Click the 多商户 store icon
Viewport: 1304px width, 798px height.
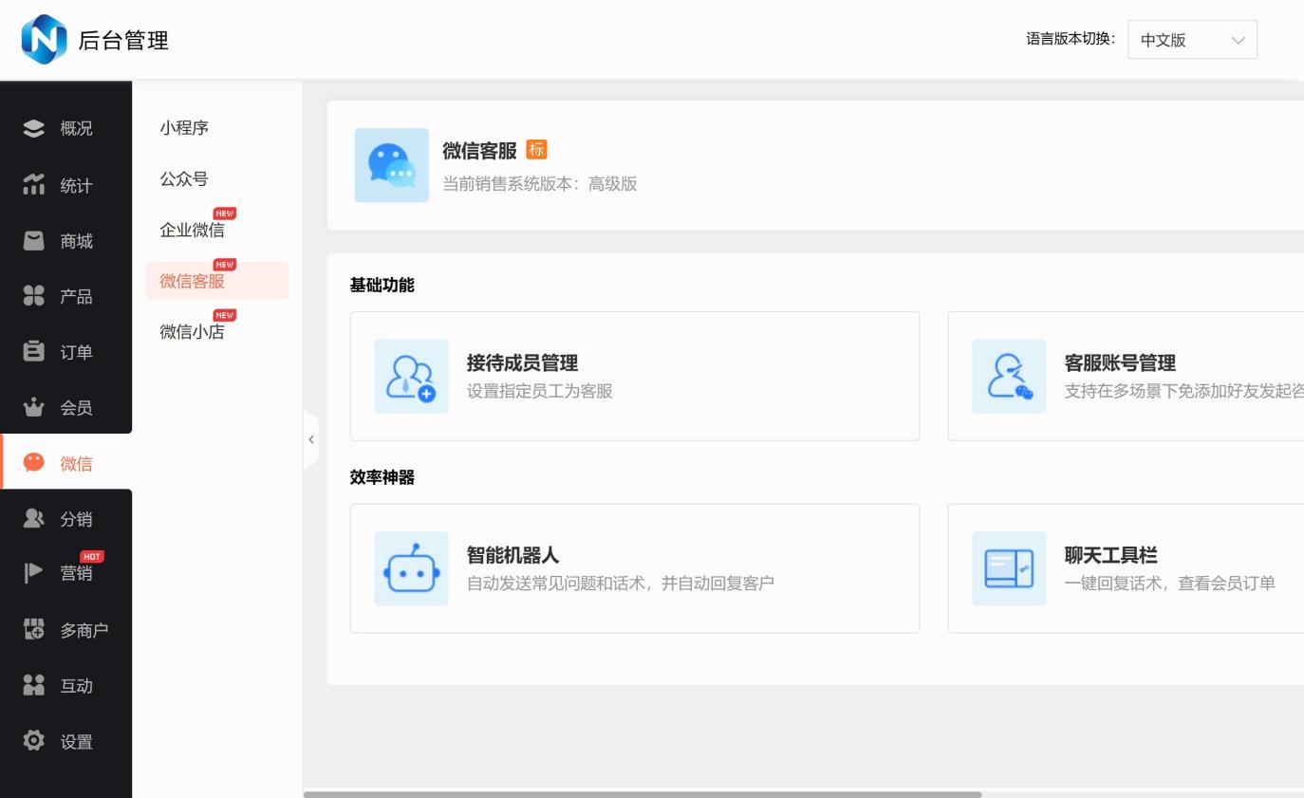tap(34, 630)
